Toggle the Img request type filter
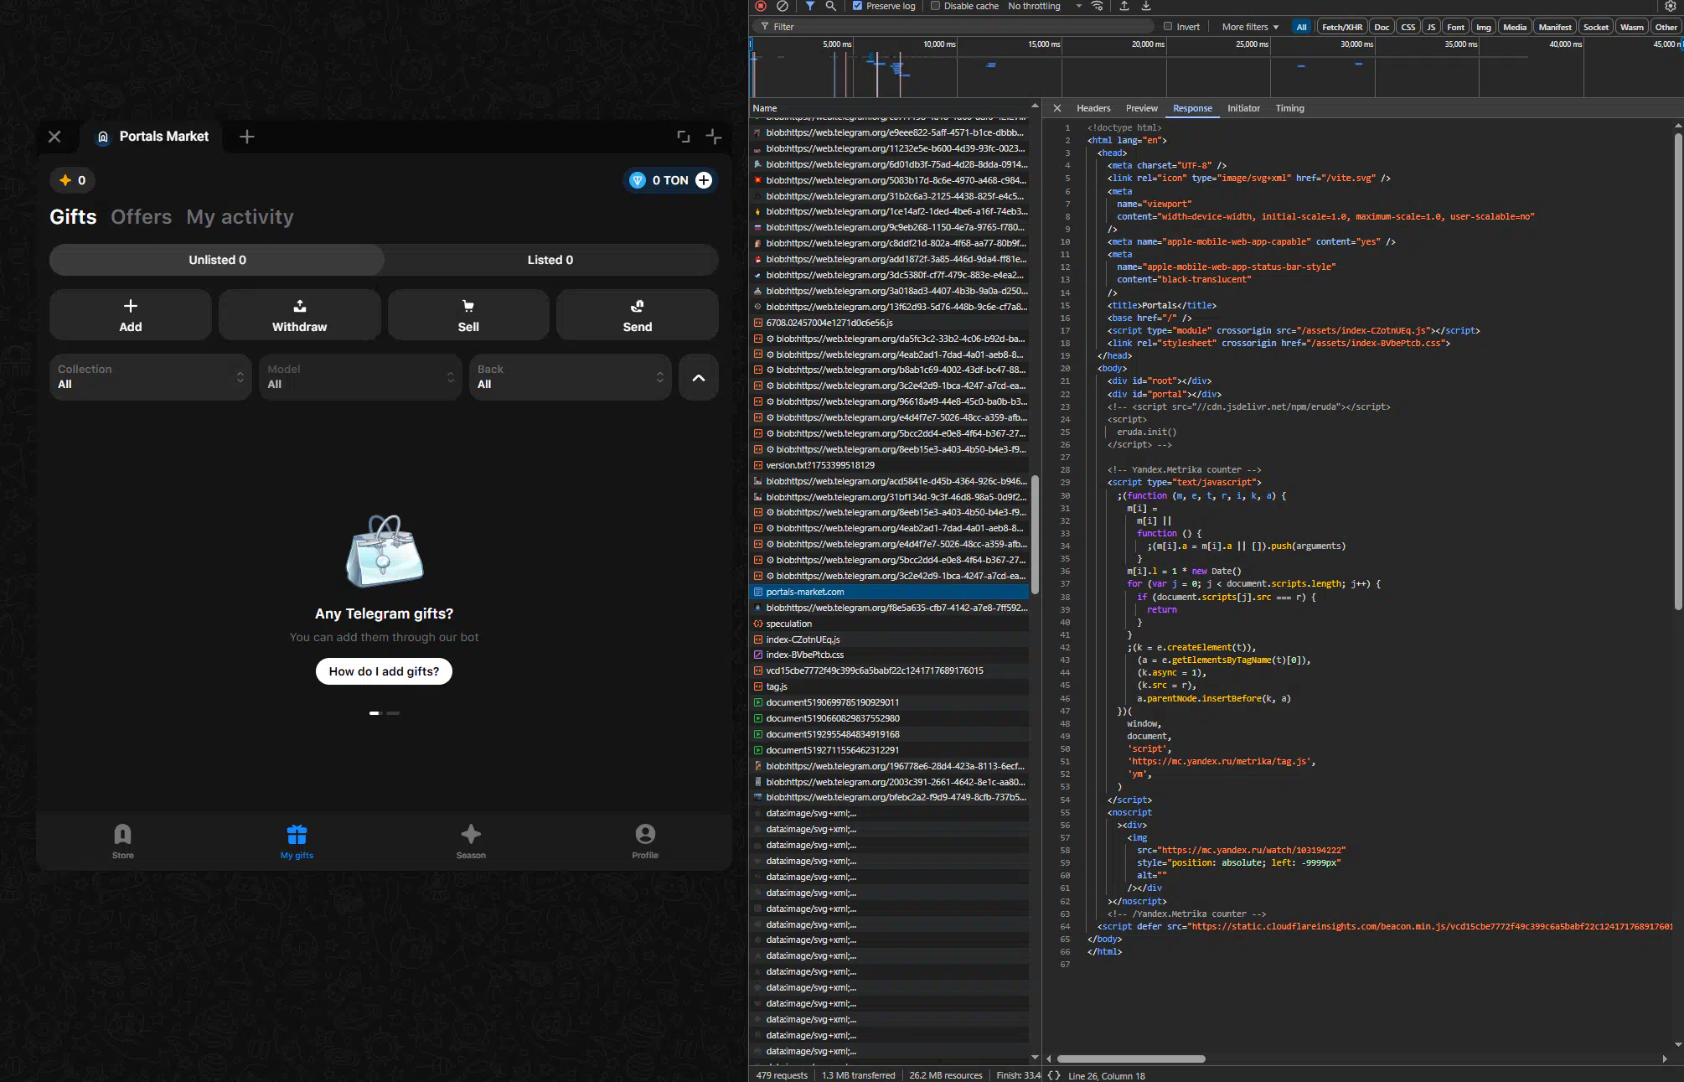Viewport: 1684px width, 1082px height. pyautogui.click(x=1483, y=27)
